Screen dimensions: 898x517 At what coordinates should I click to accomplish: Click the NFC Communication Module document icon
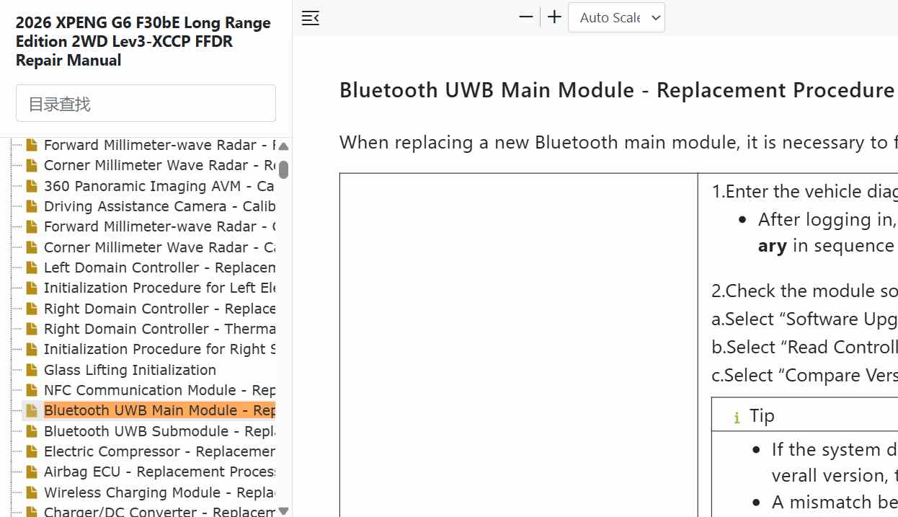click(x=31, y=390)
